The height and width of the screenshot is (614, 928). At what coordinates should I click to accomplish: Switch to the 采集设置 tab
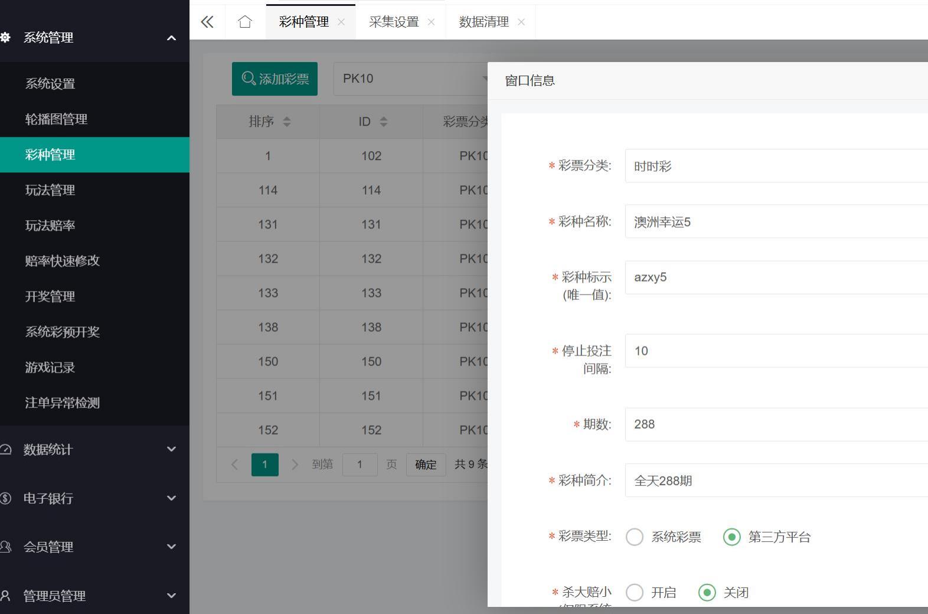coord(394,22)
